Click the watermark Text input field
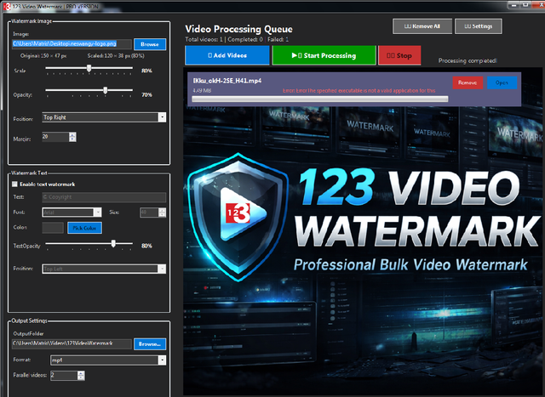 (104, 197)
